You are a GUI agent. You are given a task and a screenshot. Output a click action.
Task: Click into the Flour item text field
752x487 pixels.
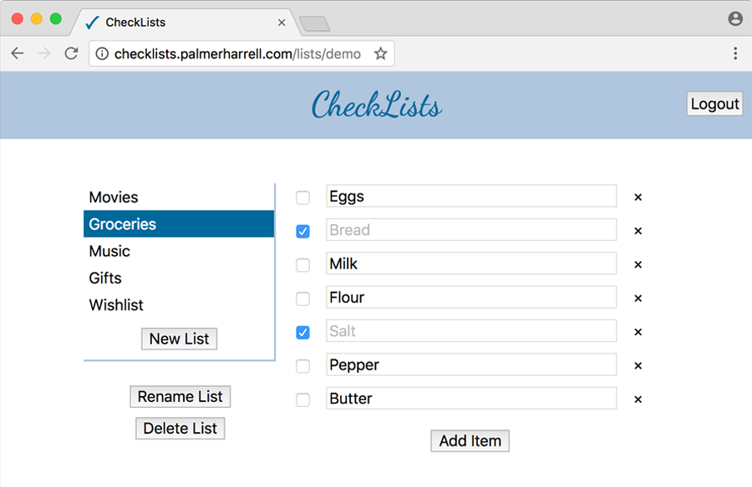coord(471,298)
